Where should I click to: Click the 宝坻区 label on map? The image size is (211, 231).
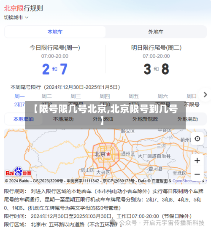pyautogui.click(x=179, y=173)
